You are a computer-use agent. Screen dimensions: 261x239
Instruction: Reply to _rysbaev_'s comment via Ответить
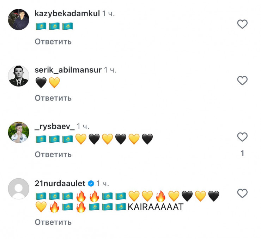pyautogui.click(x=53, y=155)
